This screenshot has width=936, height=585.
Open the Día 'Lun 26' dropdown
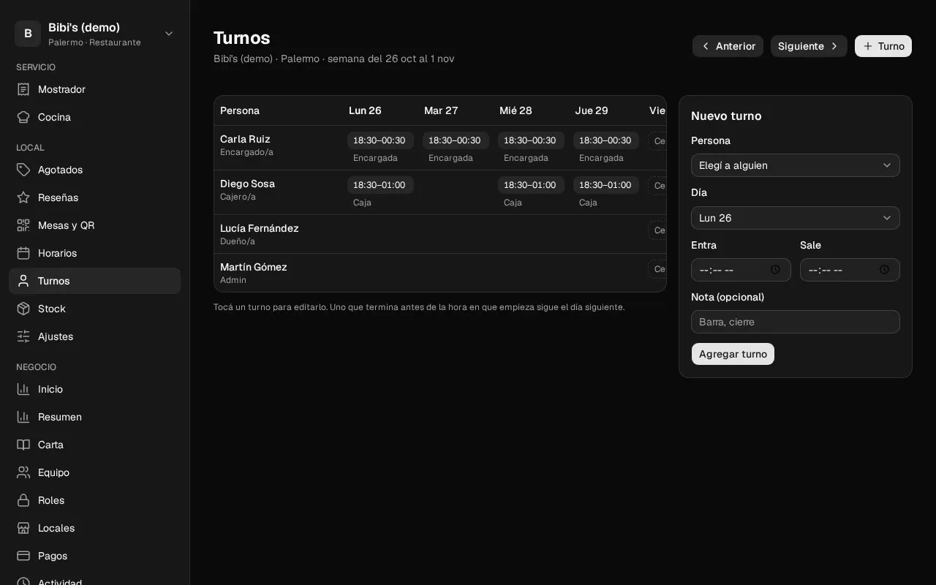tap(796, 218)
